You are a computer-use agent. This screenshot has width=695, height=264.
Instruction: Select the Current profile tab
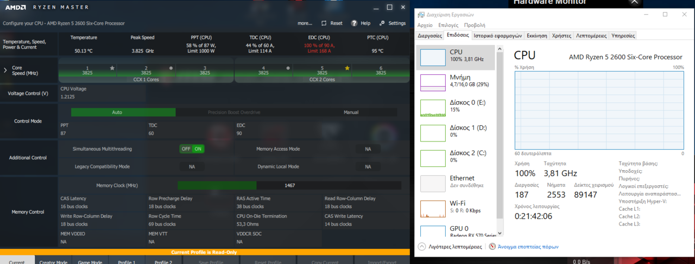[17, 260]
